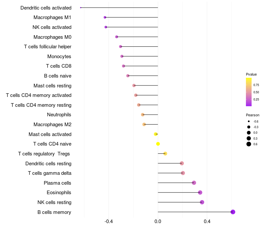
Task: Select the T cells gamma delta dot
Action: pyautogui.click(x=183, y=173)
